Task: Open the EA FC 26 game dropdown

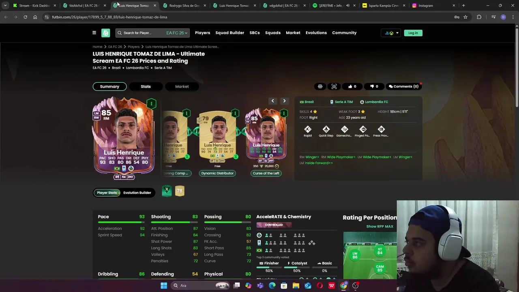Action: [177, 33]
